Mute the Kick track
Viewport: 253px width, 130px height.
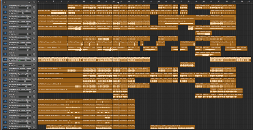click(10, 71)
